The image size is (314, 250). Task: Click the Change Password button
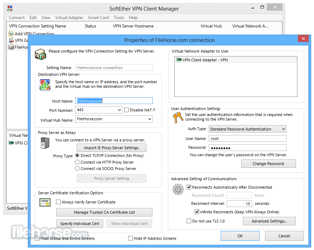268,164
